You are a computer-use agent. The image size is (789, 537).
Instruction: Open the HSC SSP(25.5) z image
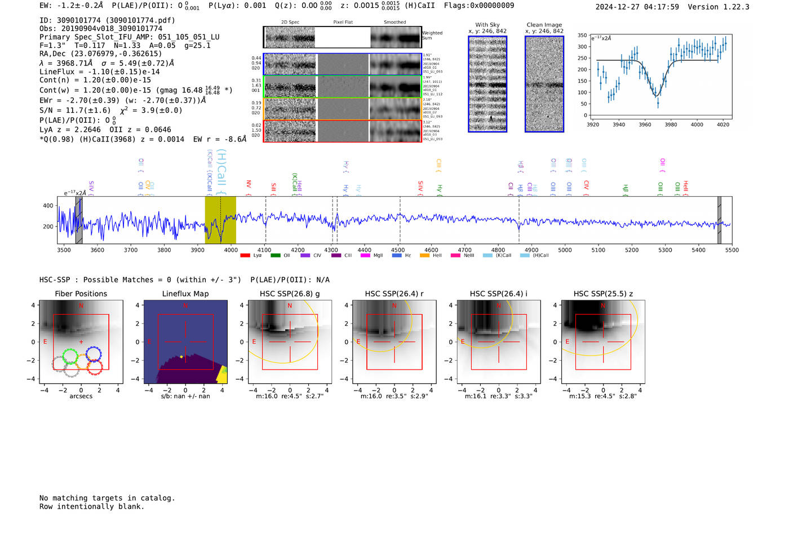(603, 342)
